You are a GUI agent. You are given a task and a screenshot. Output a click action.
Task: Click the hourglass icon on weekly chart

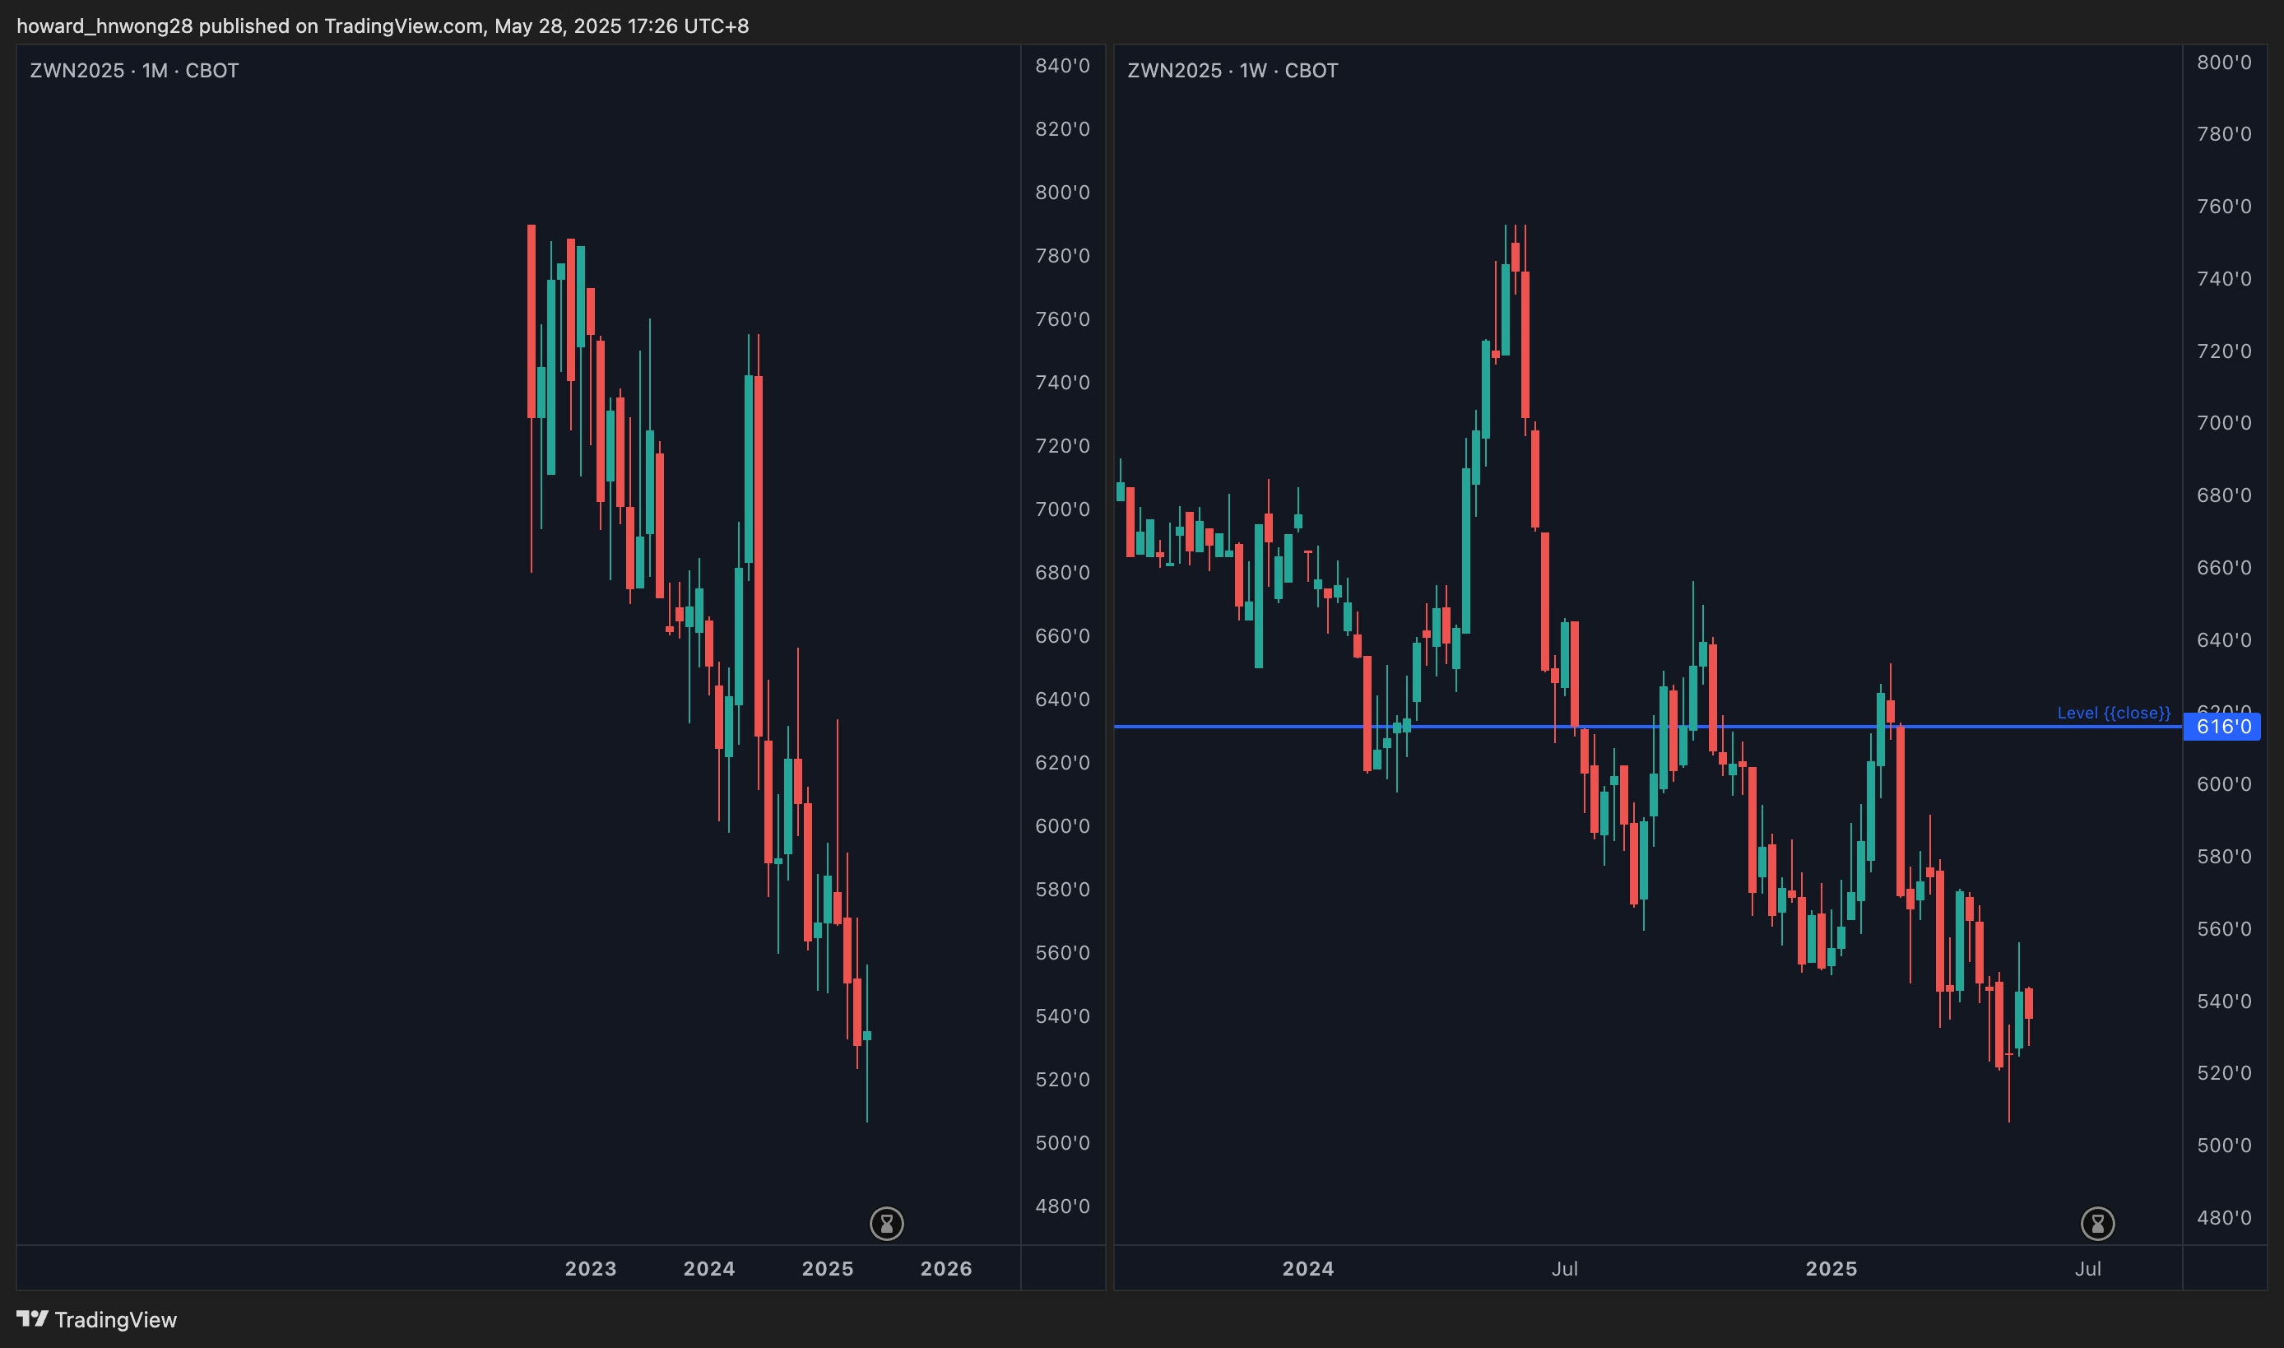2097,1224
